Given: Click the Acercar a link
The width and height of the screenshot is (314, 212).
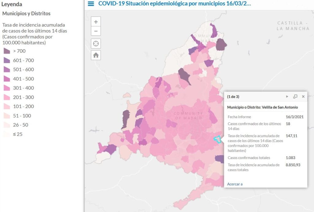Looking at the screenshot, I should [x=235, y=184].
